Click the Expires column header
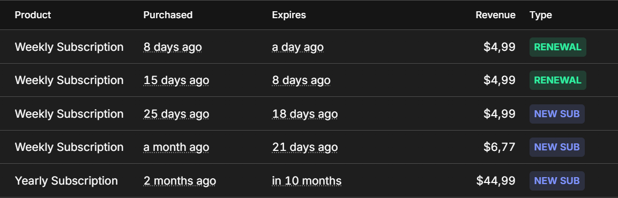618x198 pixels. 289,15
